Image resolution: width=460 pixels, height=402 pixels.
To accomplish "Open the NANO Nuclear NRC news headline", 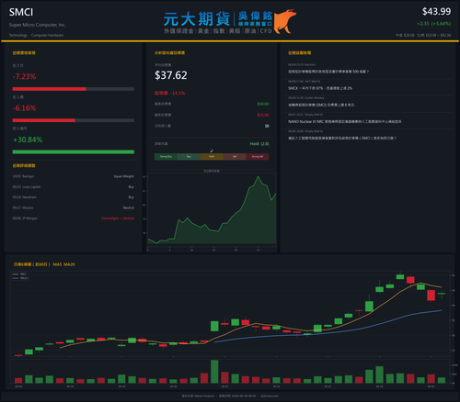I will coord(345,122).
